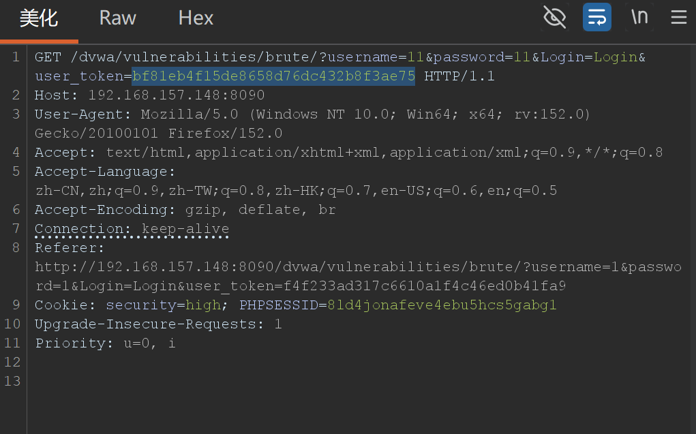The width and height of the screenshot is (696, 434).
Task: Click the User-Agent header name
Action: [x=82, y=114]
